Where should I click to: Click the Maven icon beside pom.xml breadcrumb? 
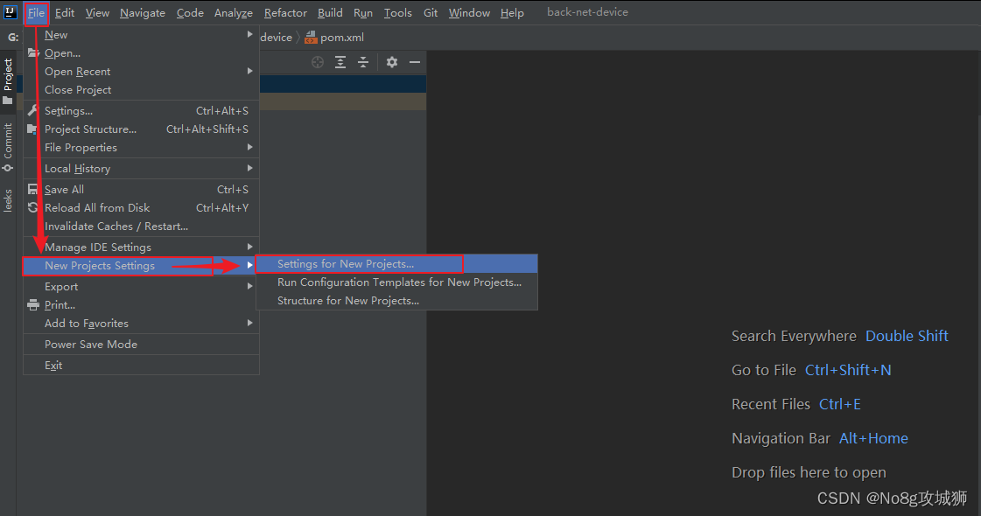point(311,37)
